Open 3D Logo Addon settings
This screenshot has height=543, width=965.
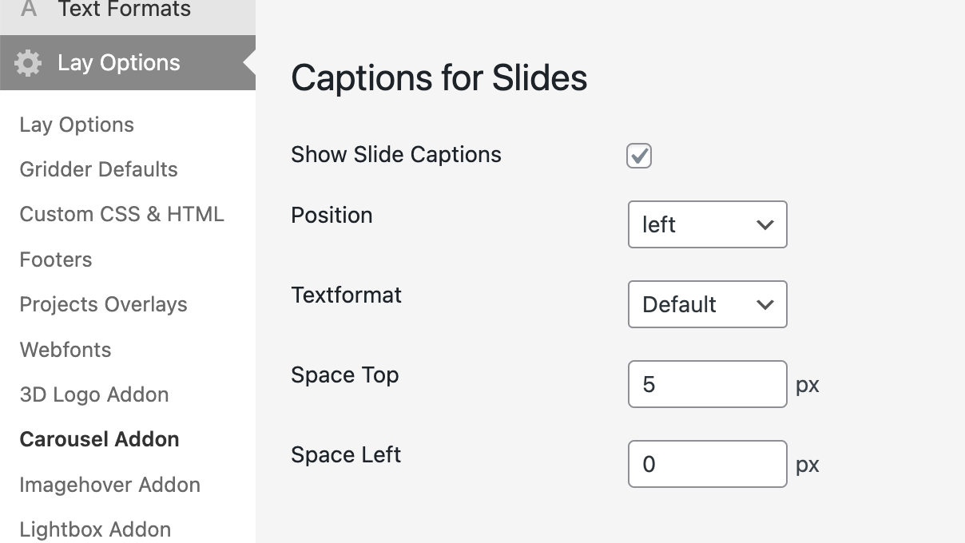94,394
